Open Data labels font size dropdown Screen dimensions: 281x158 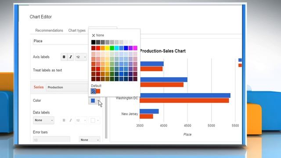[81, 120]
